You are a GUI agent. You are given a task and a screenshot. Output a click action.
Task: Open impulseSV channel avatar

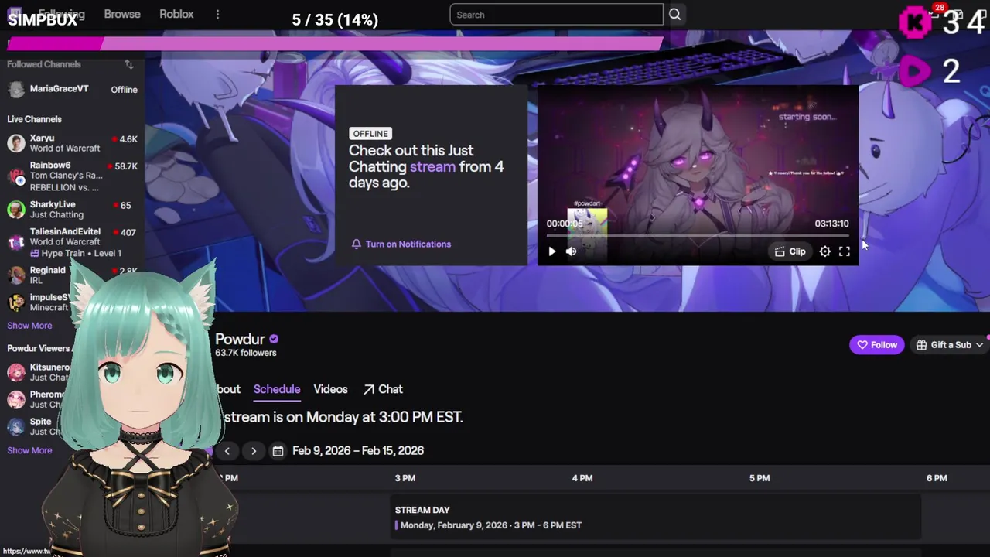(16, 302)
